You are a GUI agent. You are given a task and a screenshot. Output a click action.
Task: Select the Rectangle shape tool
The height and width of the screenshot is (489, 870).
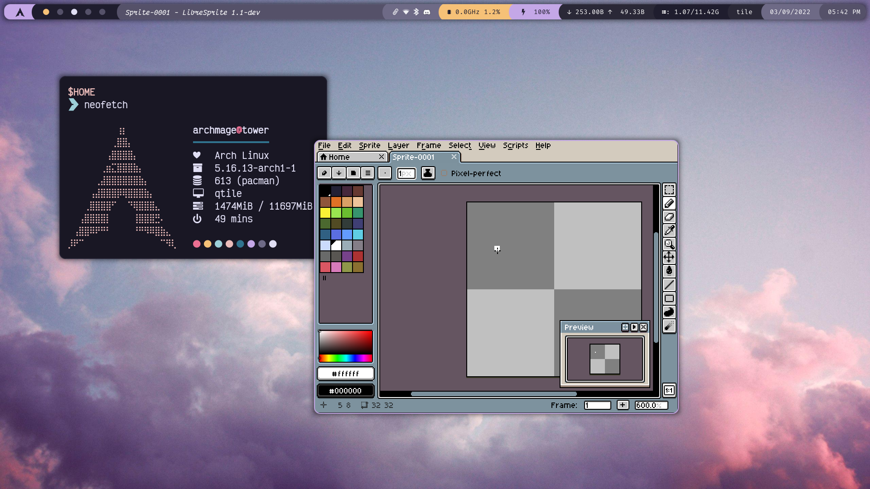pyautogui.click(x=669, y=298)
